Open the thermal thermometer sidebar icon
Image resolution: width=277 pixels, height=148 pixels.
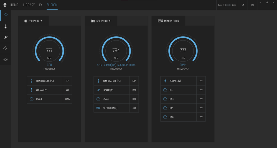click(x=6, y=27)
